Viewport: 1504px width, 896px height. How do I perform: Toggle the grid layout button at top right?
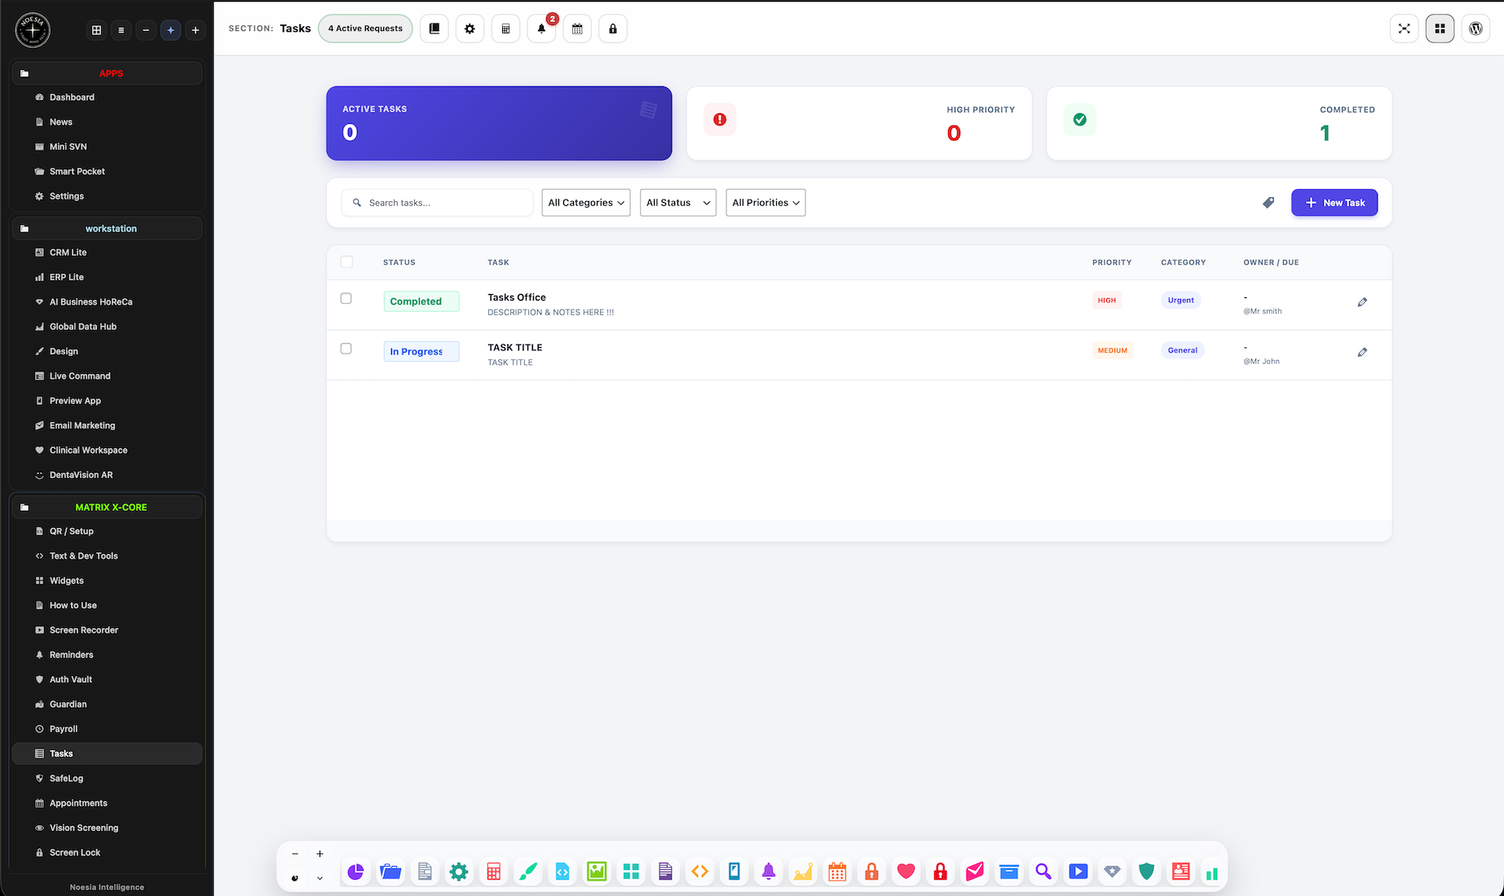pyautogui.click(x=1440, y=29)
